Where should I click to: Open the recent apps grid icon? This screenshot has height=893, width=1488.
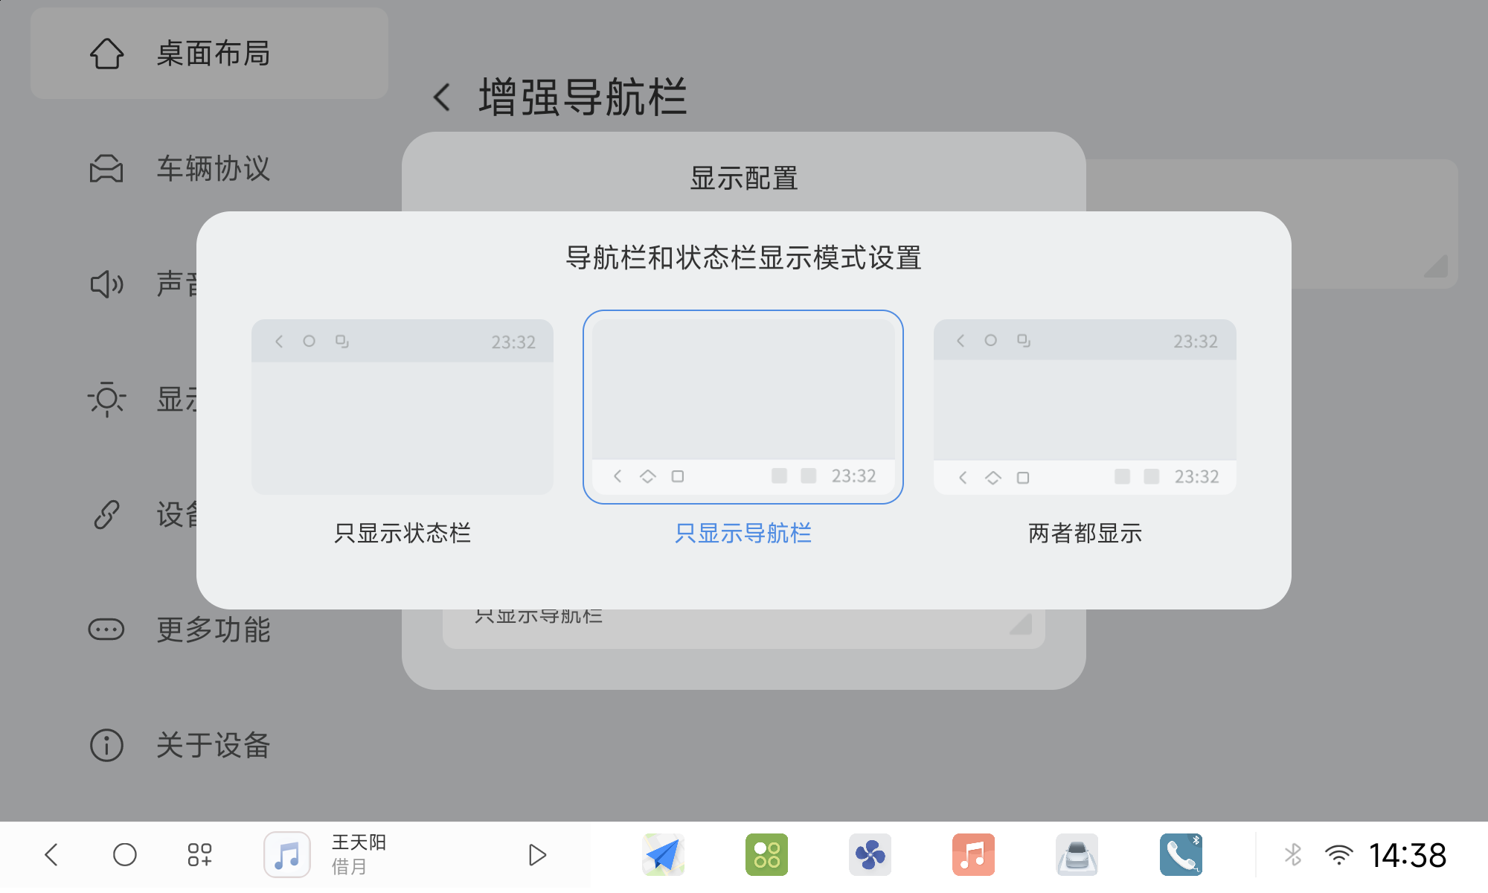click(x=199, y=854)
